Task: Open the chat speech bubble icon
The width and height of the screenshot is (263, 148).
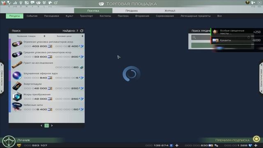Action: click(32, 3)
